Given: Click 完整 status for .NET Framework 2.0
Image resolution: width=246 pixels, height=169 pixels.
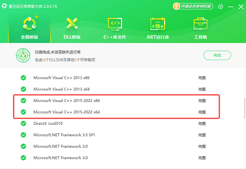Looking at the screenshot, I should (202, 146).
